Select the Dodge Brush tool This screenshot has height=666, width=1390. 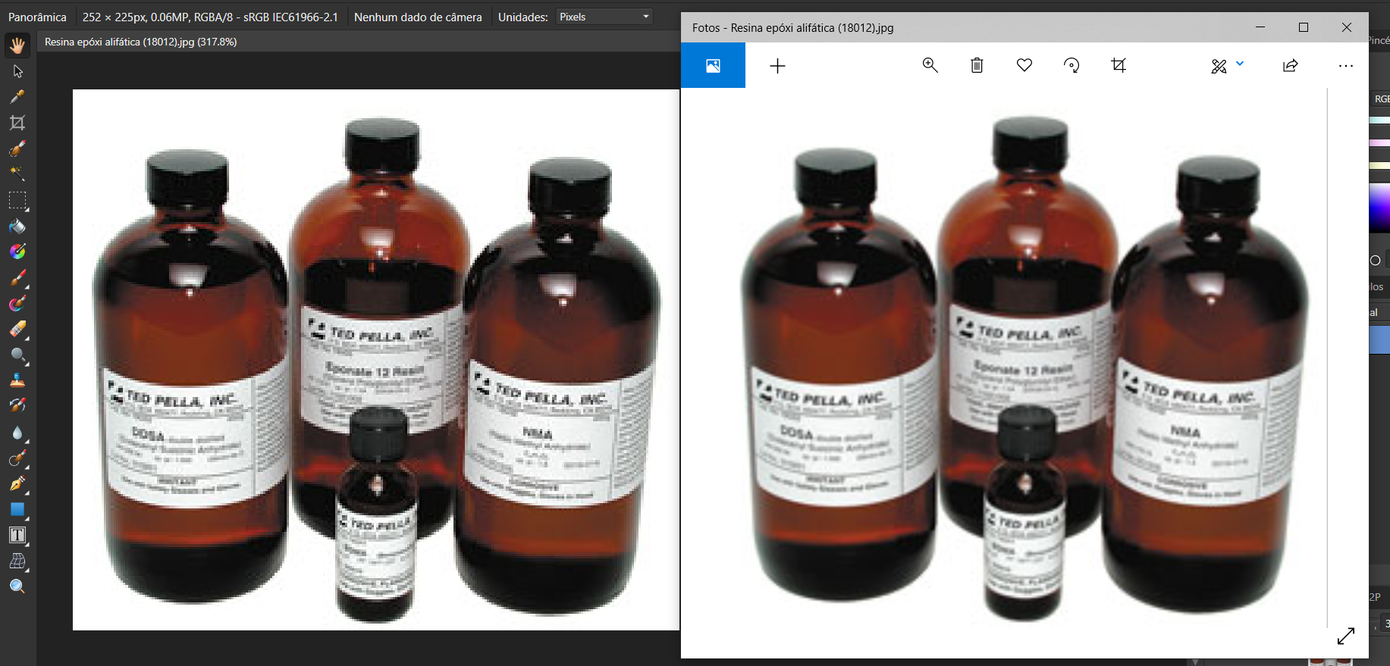tap(17, 355)
